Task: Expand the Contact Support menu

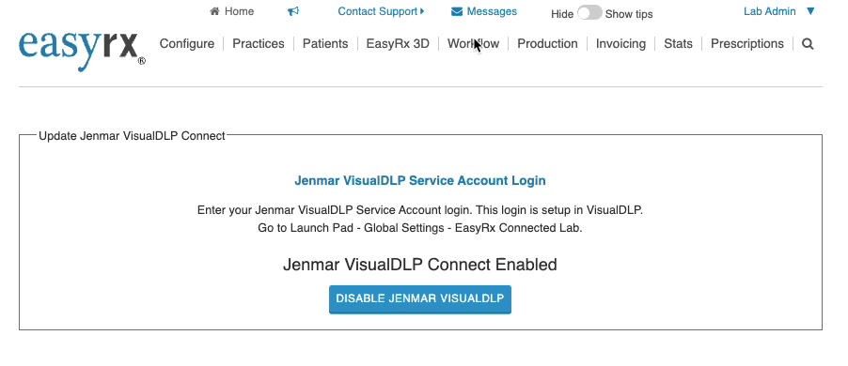Action: (381, 11)
